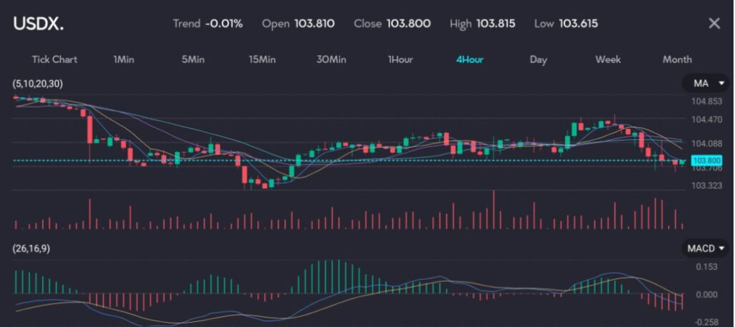Select the 5Min timeframe
The width and height of the screenshot is (735, 327).
[x=192, y=59]
